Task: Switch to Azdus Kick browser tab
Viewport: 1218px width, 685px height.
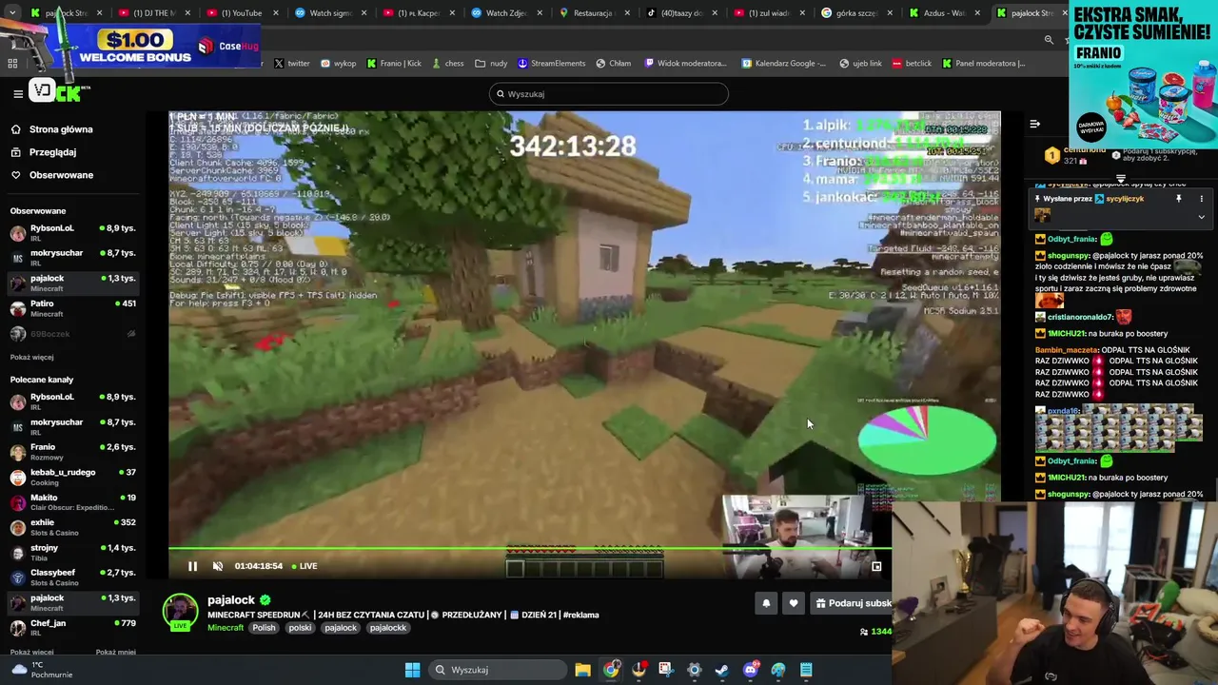Action: pos(943,13)
